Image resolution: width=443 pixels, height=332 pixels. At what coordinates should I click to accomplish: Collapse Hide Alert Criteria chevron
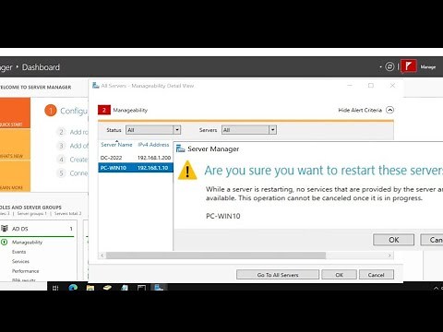(x=389, y=110)
